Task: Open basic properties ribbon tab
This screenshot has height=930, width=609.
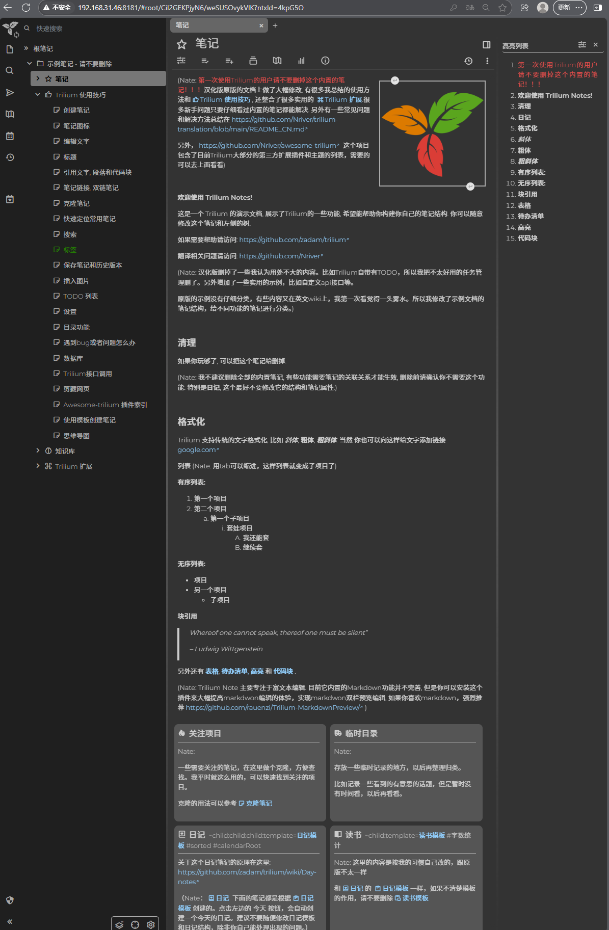Action: click(181, 61)
